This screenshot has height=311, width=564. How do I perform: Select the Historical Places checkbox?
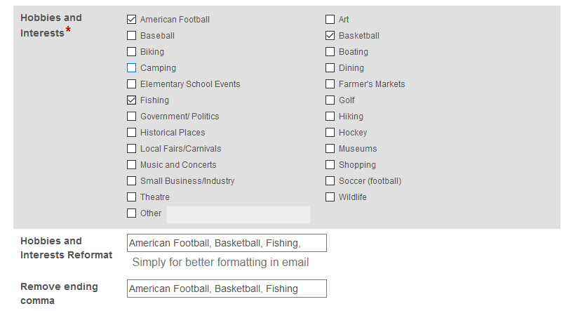[x=131, y=133]
